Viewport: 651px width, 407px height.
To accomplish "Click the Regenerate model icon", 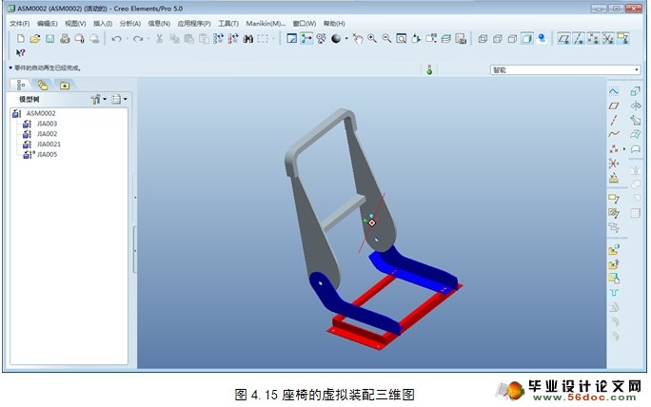I will pyautogui.click(x=218, y=39).
